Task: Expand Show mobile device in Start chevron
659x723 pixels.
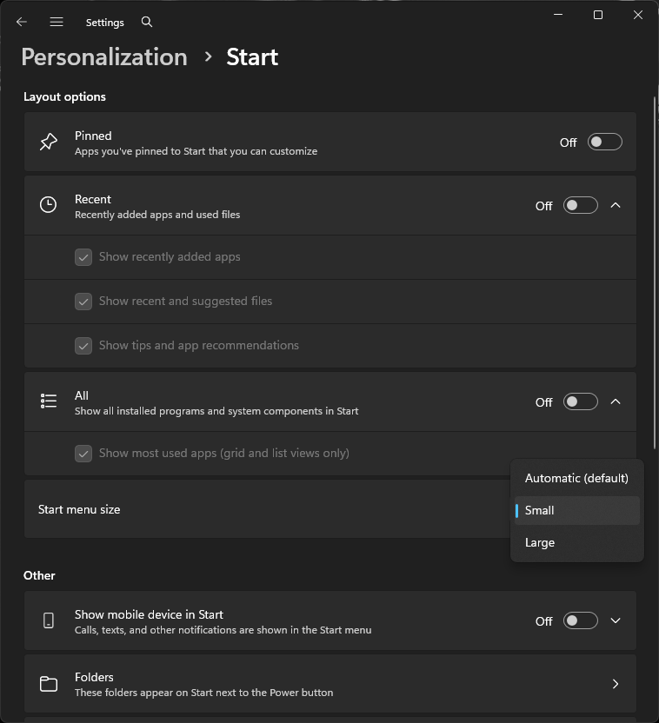Action: click(616, 620)
